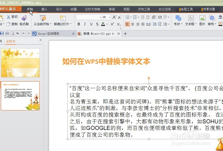Open the Arrange (排列) dropdown
The image size is (223, 151).
coord(212,20)
